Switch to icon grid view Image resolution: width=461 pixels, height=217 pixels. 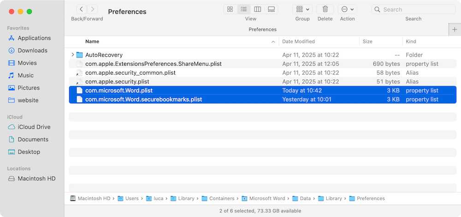click(x=230, y=9)
